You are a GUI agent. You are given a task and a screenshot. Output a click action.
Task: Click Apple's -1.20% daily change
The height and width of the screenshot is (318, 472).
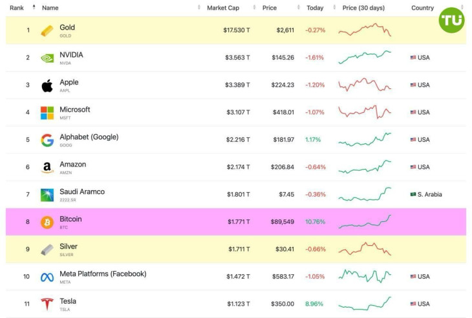pyautogui.click(x=315, y=85)
